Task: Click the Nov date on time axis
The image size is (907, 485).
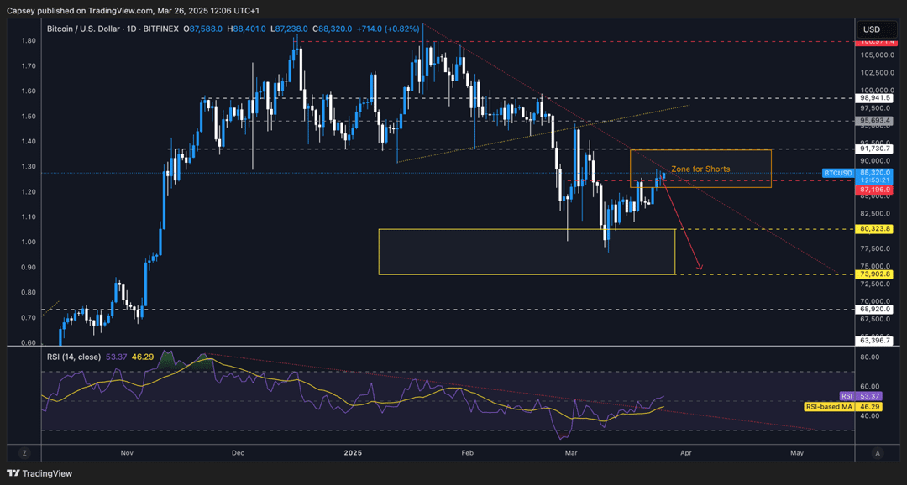Action: pos(128,453)
